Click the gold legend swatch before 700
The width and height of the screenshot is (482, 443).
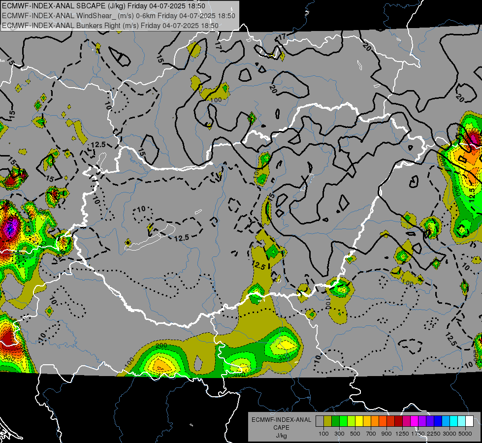(x=367, y=421)
